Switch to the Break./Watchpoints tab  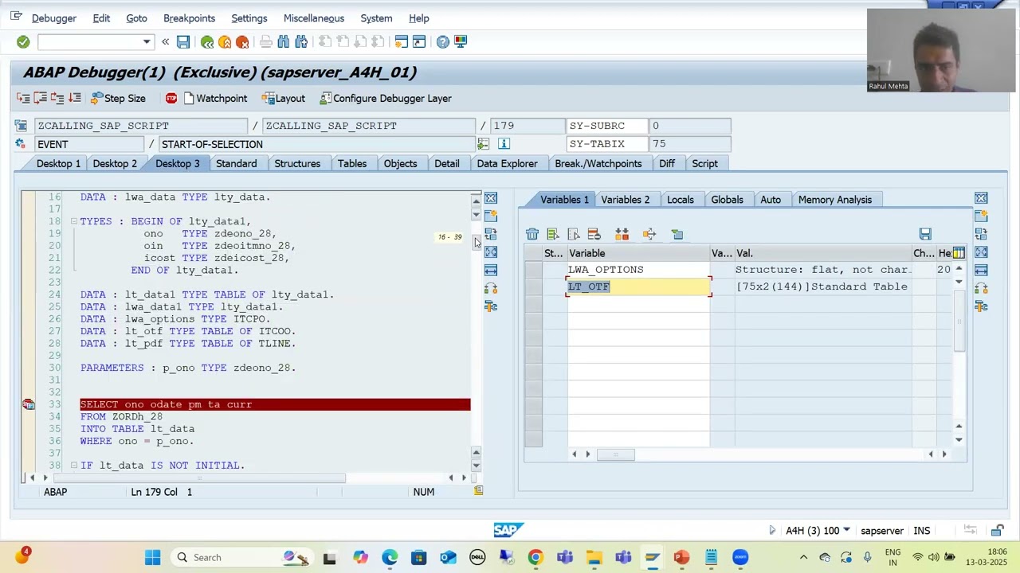pyautogui.click(x=598, y=163)
